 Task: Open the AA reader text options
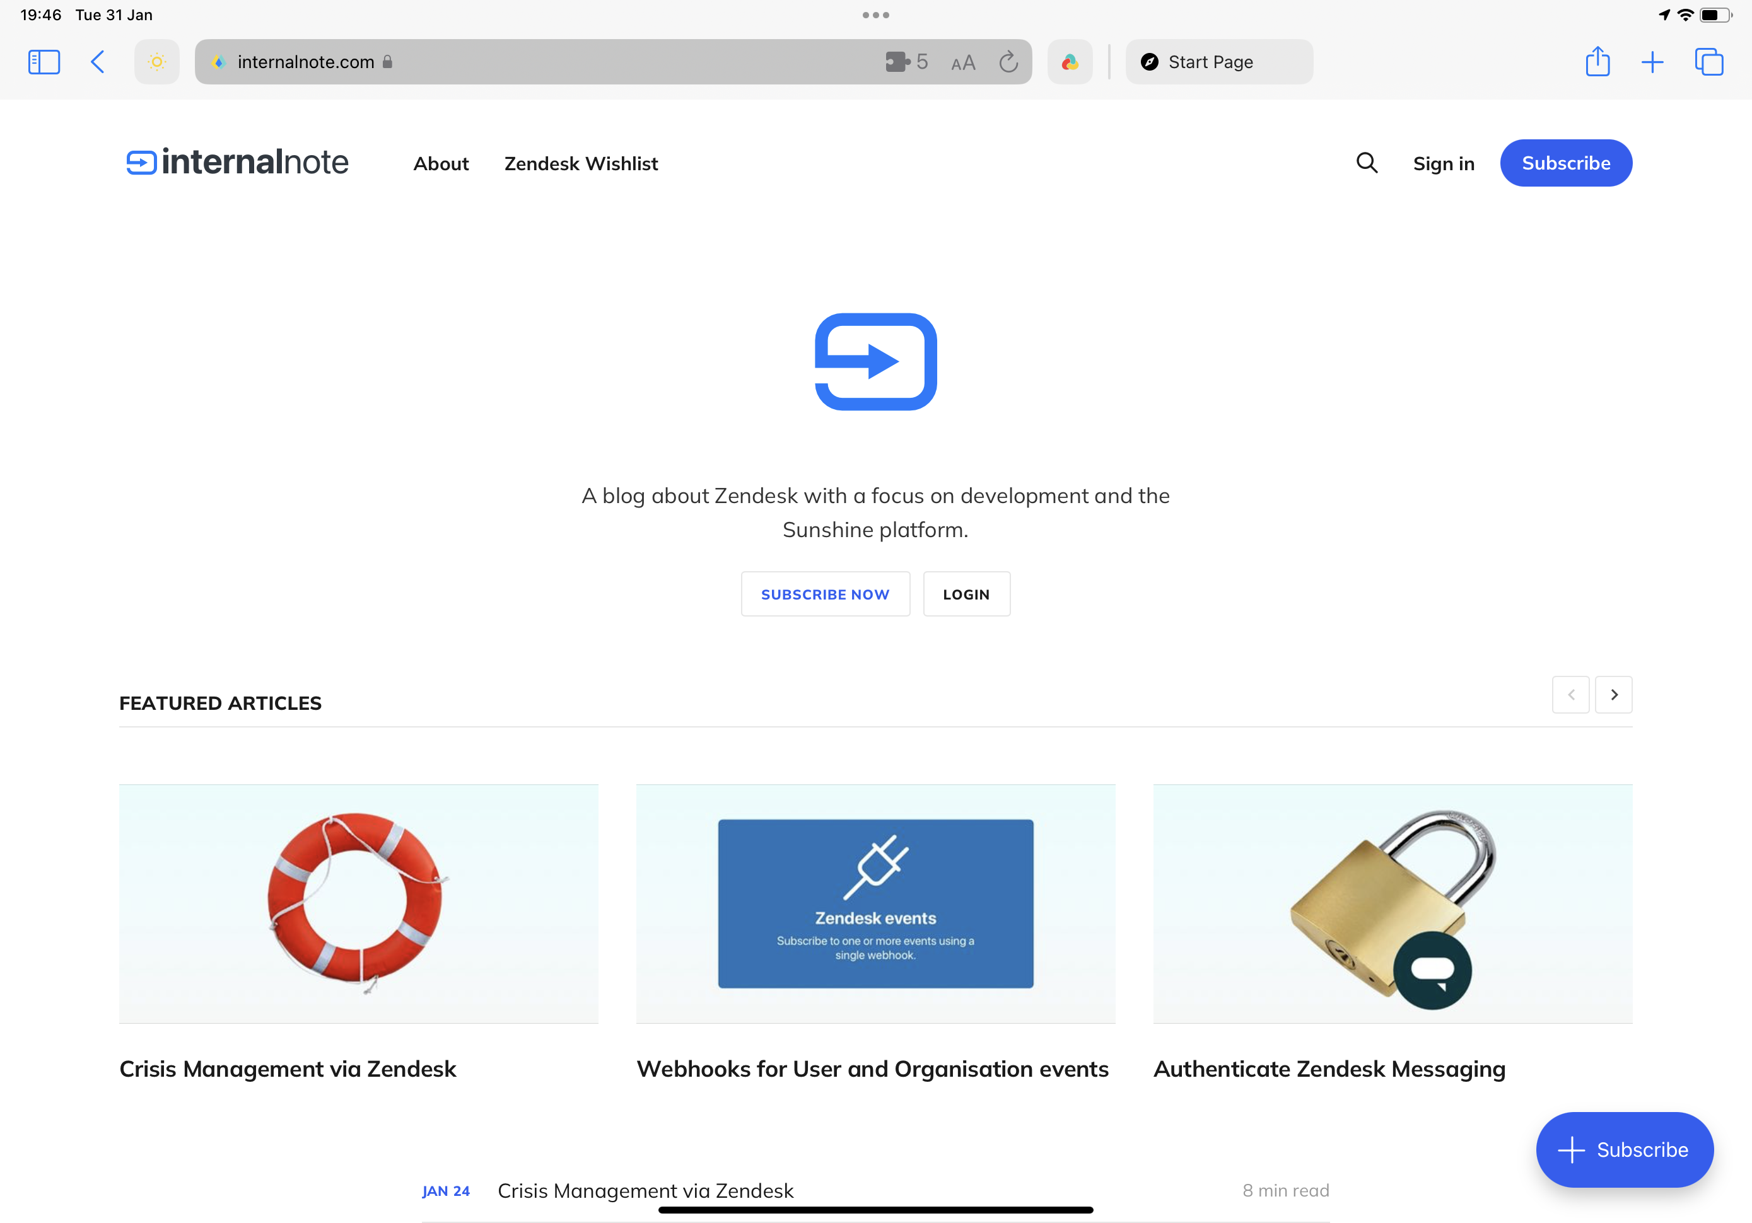963,62
